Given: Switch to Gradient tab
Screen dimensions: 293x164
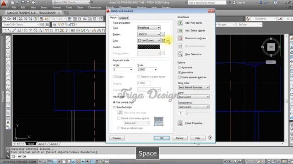Looking at the screenshot, I should point(123,18).
